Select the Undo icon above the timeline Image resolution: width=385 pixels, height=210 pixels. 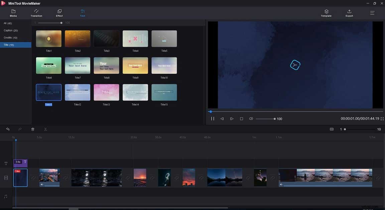tap(7, 129)
